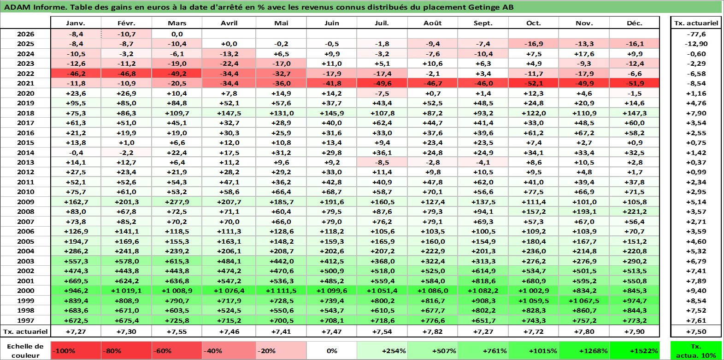Click the +221,2 cell in Déc. 2008
Image resolution: width=724 pixels, height=360 pixels.
coord(635,211)
